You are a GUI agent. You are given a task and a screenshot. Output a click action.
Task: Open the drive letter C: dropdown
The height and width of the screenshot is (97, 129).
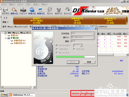click(81, 46)
